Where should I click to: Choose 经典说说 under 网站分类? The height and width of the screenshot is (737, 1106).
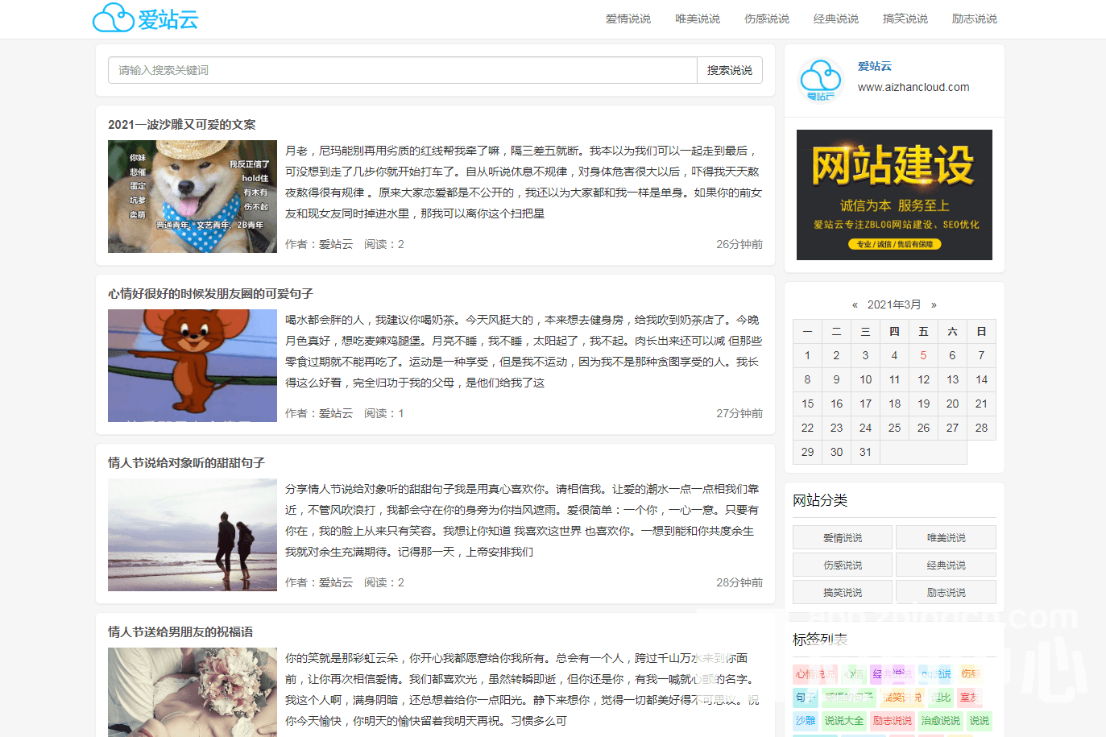(x=946, y=565)
